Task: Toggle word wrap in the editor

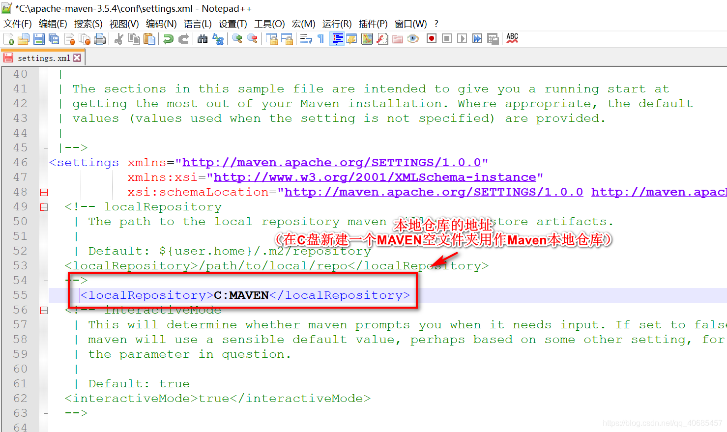Action: 306,39
